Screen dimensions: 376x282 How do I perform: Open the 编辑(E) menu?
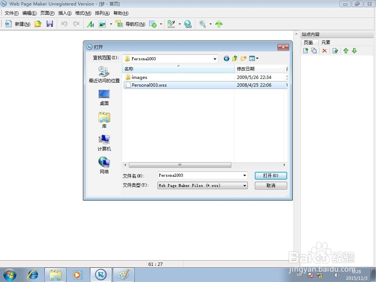tap(29, 13)
